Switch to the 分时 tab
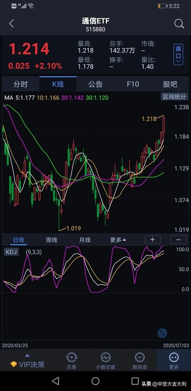 [21, 84]
